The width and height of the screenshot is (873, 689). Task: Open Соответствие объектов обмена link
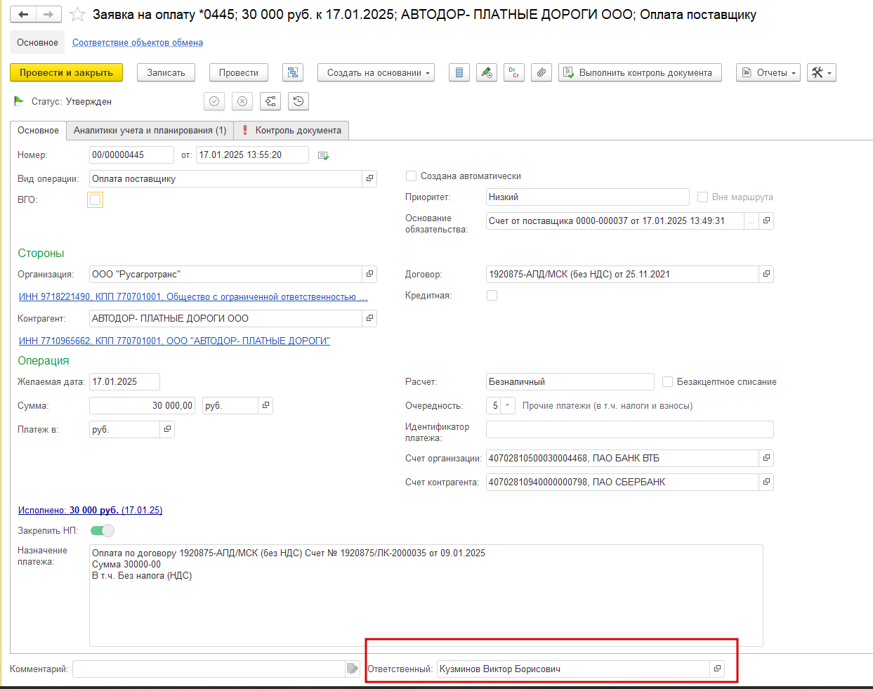click(138, 43)
